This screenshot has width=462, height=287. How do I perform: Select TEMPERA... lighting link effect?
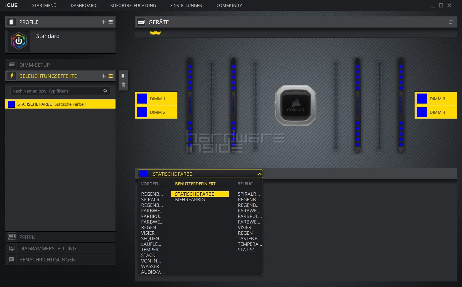click(x=250, y=244)
